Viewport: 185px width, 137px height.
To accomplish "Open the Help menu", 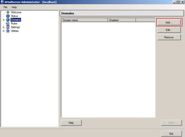I will coord(14,7).
